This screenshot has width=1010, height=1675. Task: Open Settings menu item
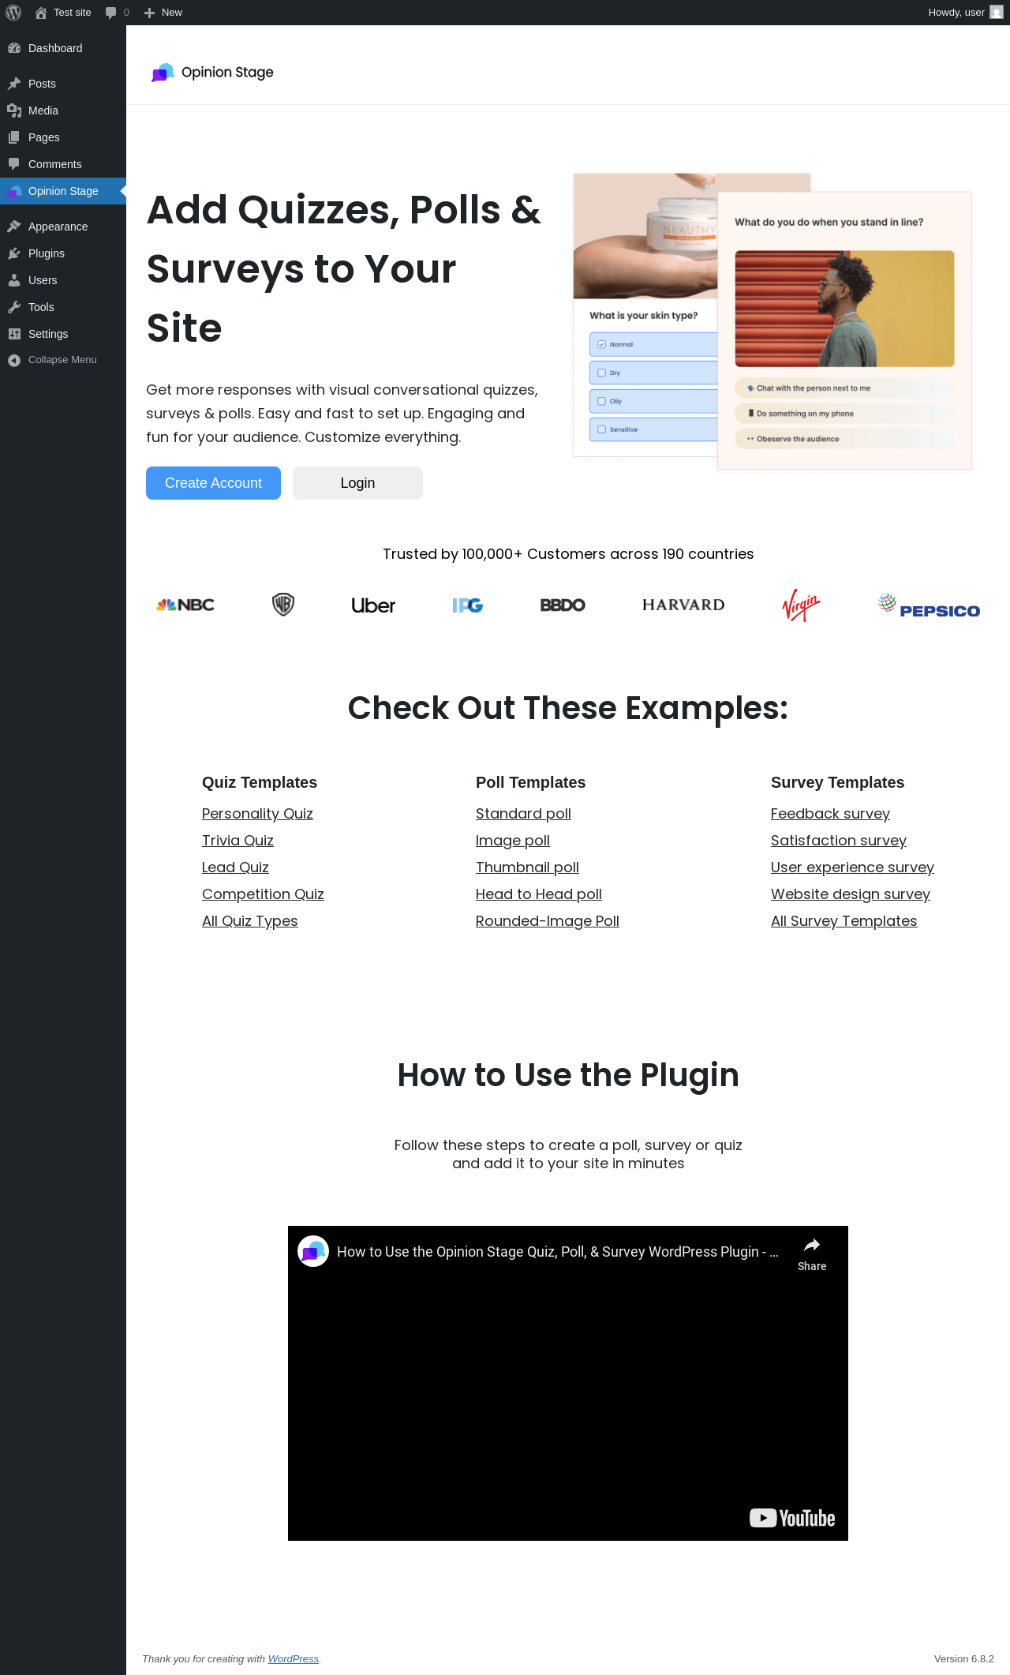[63, 334]
